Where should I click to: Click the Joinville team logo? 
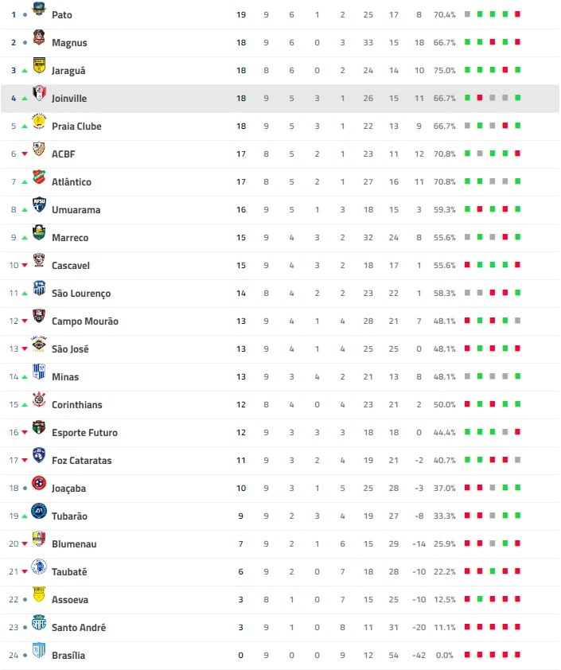[x=39, y=94]
